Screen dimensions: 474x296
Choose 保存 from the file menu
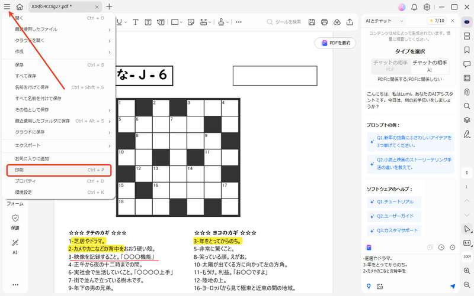click(x=59, y=65)
